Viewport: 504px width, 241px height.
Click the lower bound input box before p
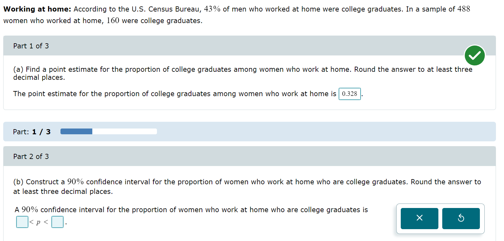tap(22, 222)
